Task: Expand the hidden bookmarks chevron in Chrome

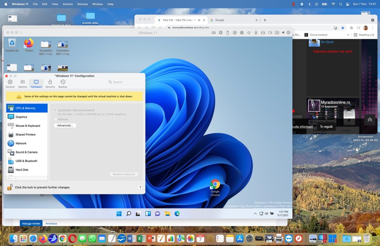Action: click(x=348, y=35)
